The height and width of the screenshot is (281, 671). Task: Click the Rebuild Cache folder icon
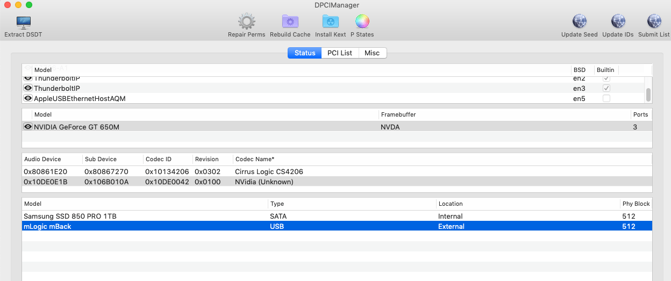tap(290, 22)
